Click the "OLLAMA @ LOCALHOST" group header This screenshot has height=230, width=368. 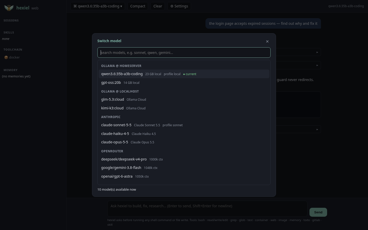click(120, 91)
